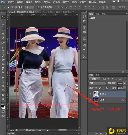128x135 pixels.
Task: Select the Crop tool
Action: click(3, 34)
